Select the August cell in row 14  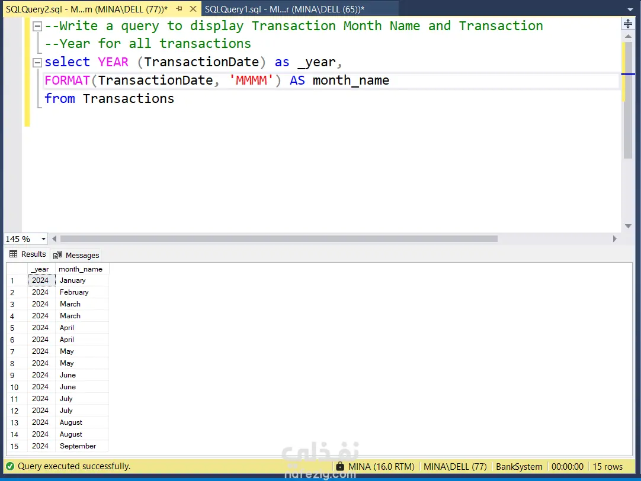[82, 434]
